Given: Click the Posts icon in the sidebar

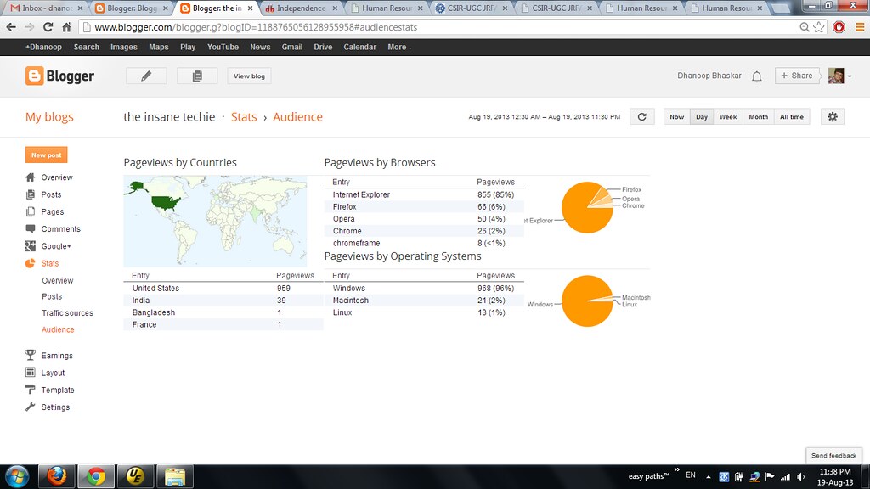Looking at the screenshot, I should tap(31, 194).
